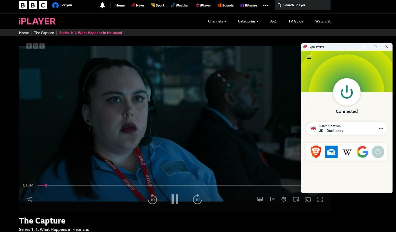Open BBC Weather link
Viewport: 396px width, 232px height.
tap(180, 5)
